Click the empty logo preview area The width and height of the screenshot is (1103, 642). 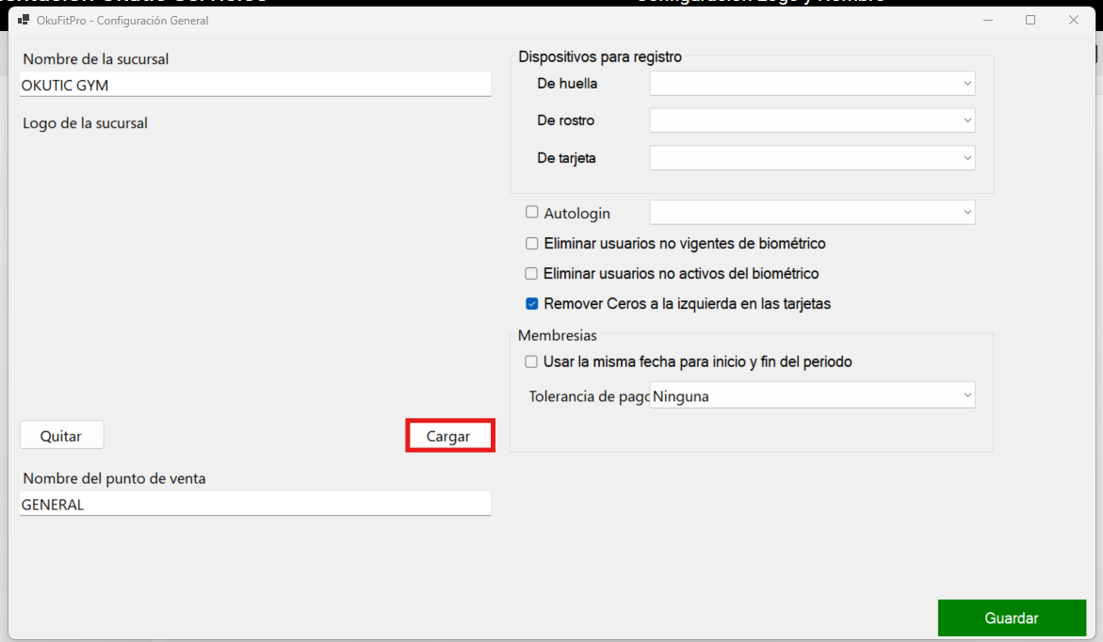coord(255,273)
